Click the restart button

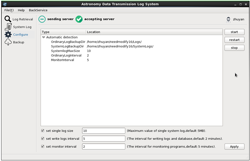coord(234,40)
